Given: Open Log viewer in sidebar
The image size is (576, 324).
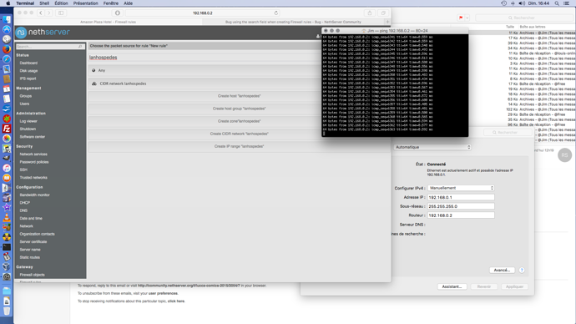Looking at the screenshot, I should pos(28,121).
